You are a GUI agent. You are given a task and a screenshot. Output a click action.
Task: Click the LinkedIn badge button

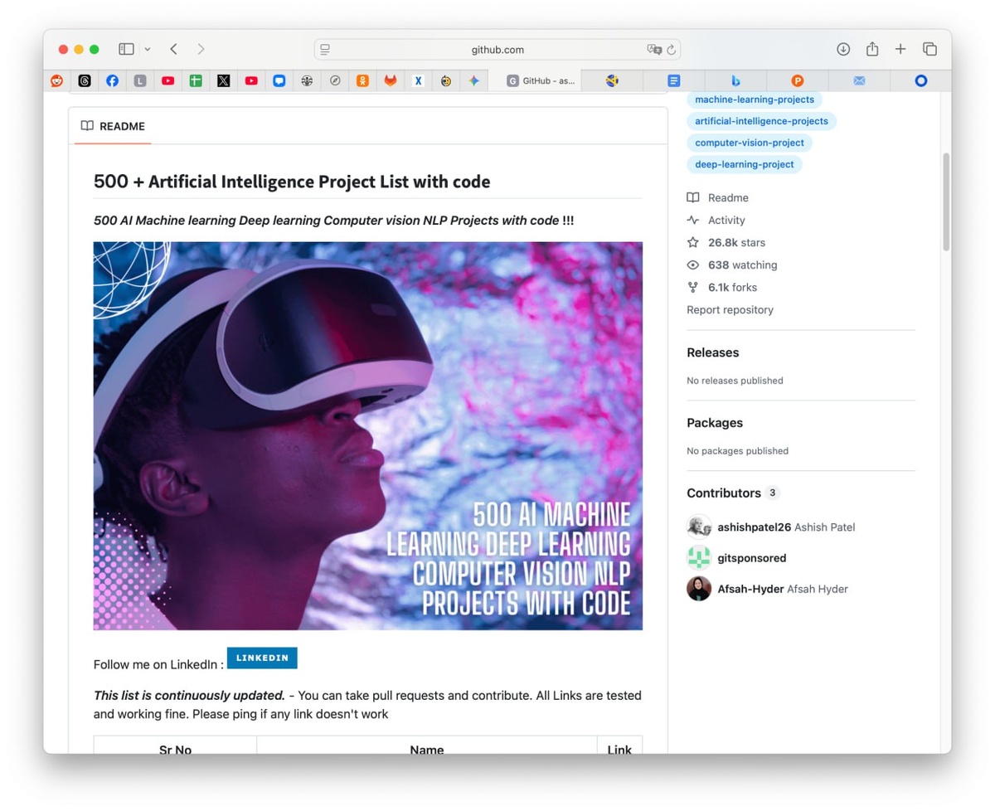coord(262,658)
